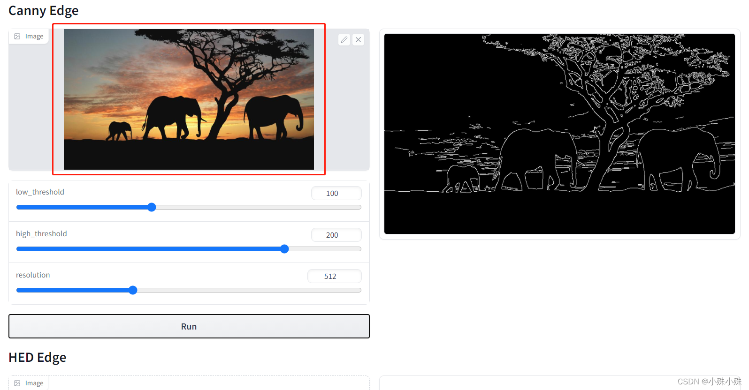Focus the low_threshold value field showing 100
749x390 pixels.
click(x=336, y=193)
